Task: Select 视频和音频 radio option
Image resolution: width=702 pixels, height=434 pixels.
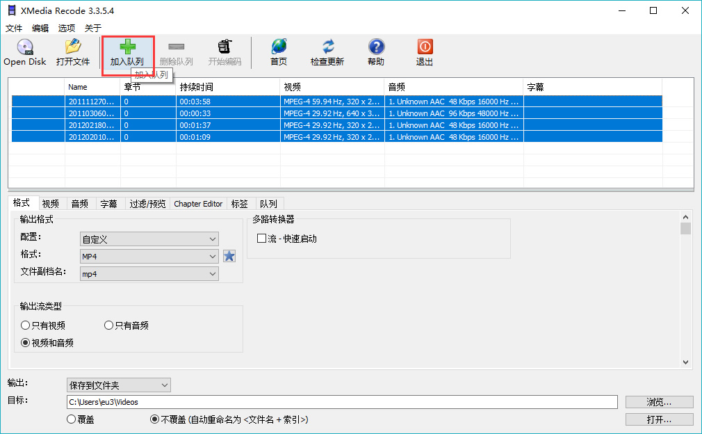Action: click(26, 343)
